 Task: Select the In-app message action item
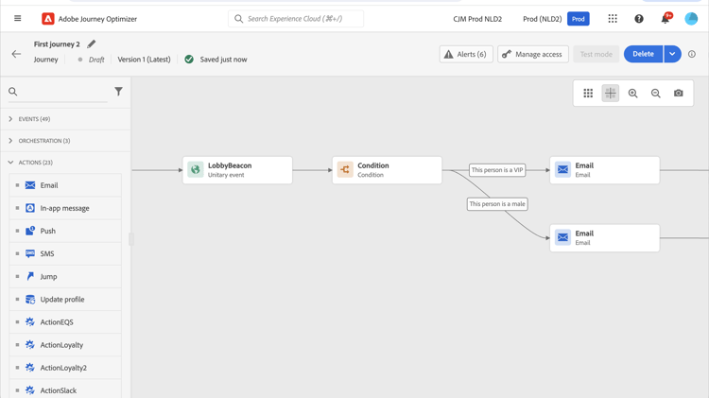pyautogui.click(x=64, y=208)
